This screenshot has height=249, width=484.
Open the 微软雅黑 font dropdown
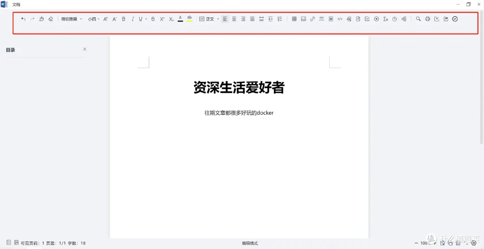click(72, 19)
